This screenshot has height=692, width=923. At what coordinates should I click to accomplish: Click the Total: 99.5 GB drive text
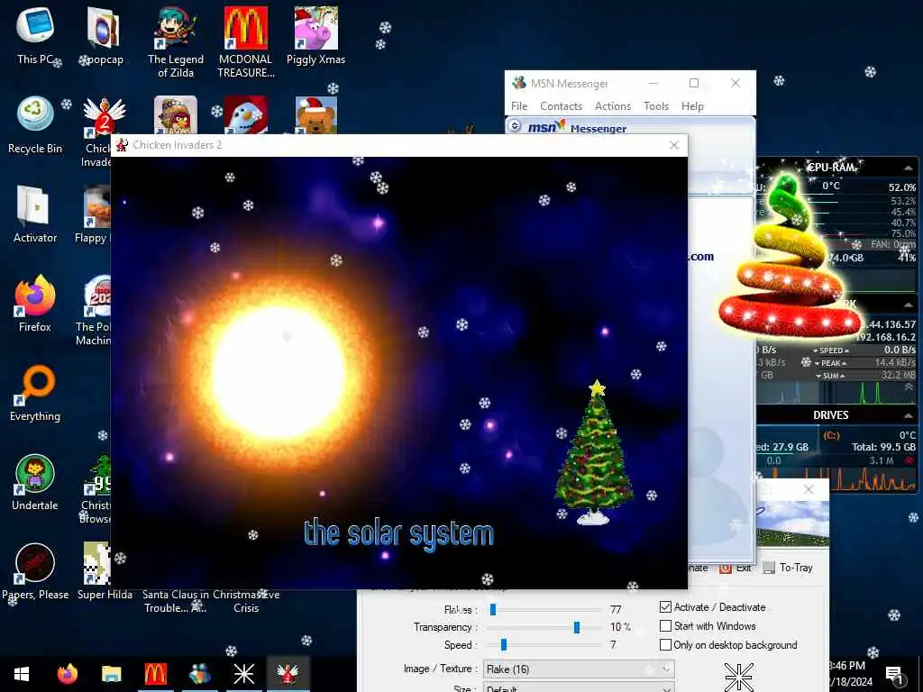(x=883, y=447)
